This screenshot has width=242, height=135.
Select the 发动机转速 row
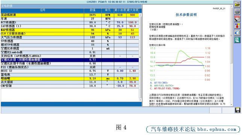70,15
